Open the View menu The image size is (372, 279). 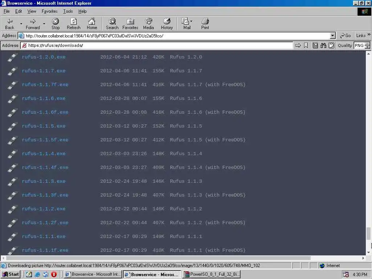tap(32, 11)
